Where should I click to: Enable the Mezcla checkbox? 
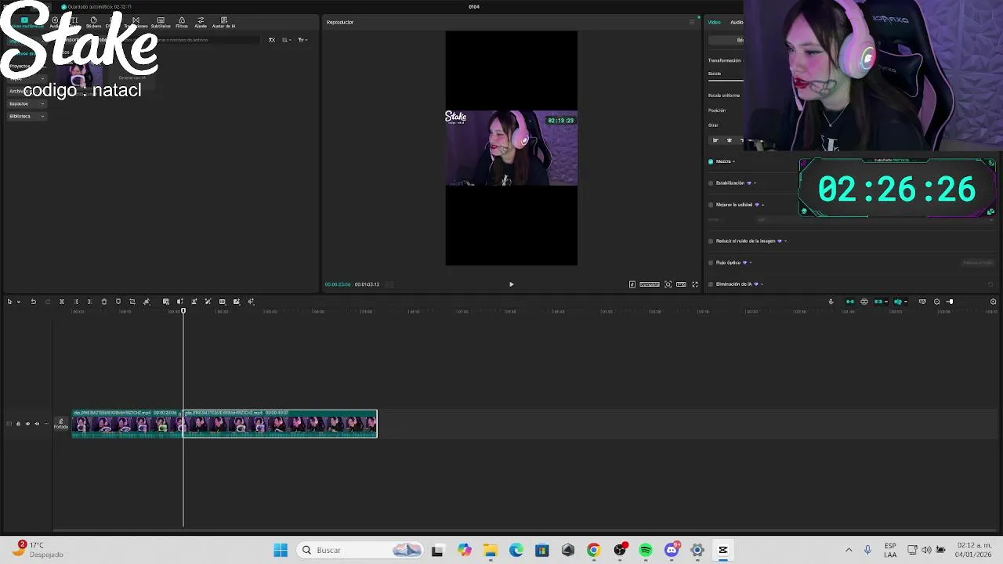point(711,161)
